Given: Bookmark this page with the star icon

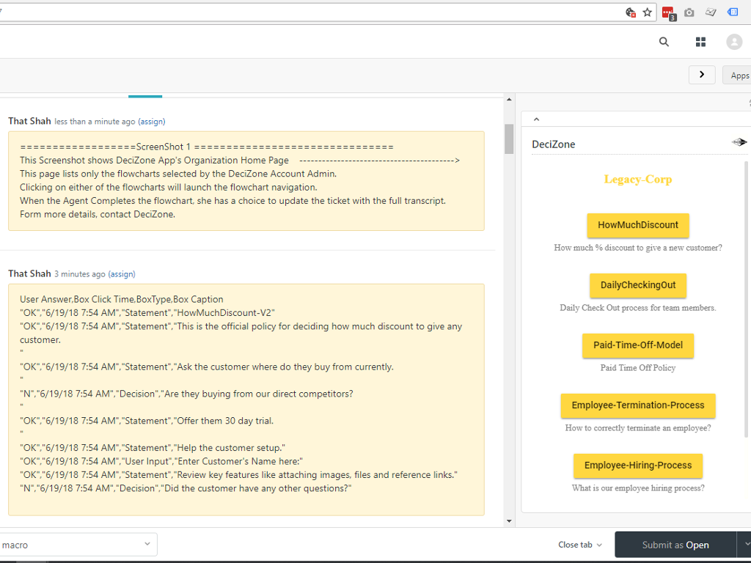Looking at the screenshot, I should click(647, 12).
